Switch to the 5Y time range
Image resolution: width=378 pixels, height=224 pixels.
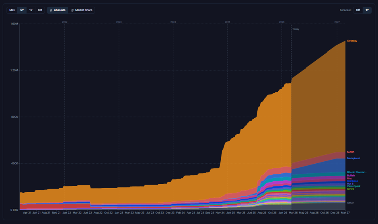(x=22, y=10)
